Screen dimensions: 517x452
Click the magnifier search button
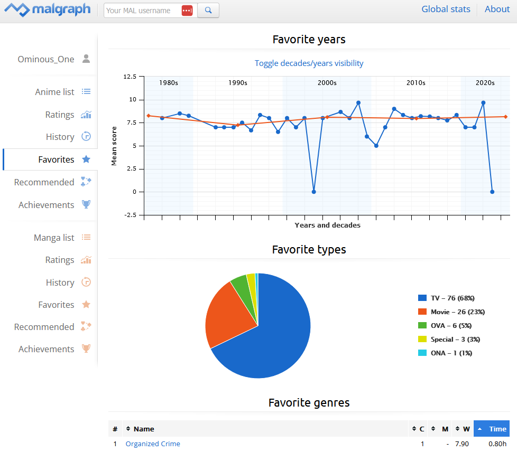point(208,10)
